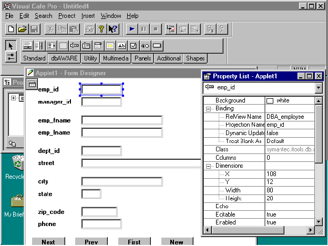Click the Property List scroll down arrow
The height and width of the screenshot is (246, 328).
click(x=319, y=222)
